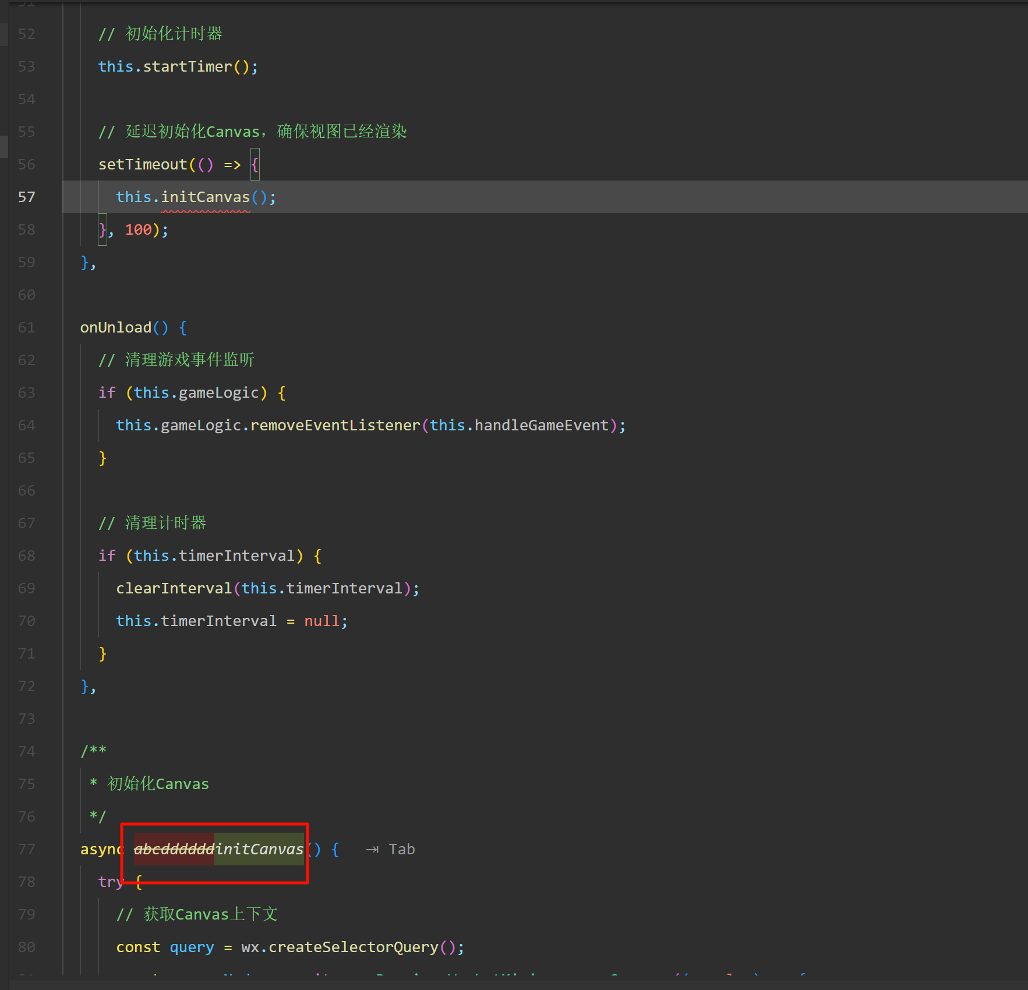
Task: Click the onUnload method name
Action: 115,328
